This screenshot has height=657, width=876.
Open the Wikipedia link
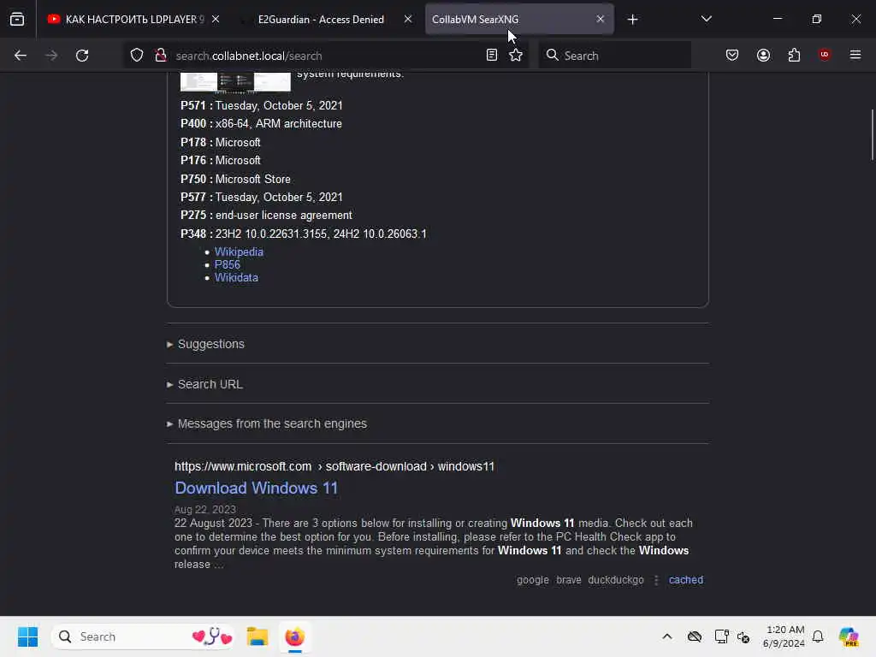tap(239, 252)
